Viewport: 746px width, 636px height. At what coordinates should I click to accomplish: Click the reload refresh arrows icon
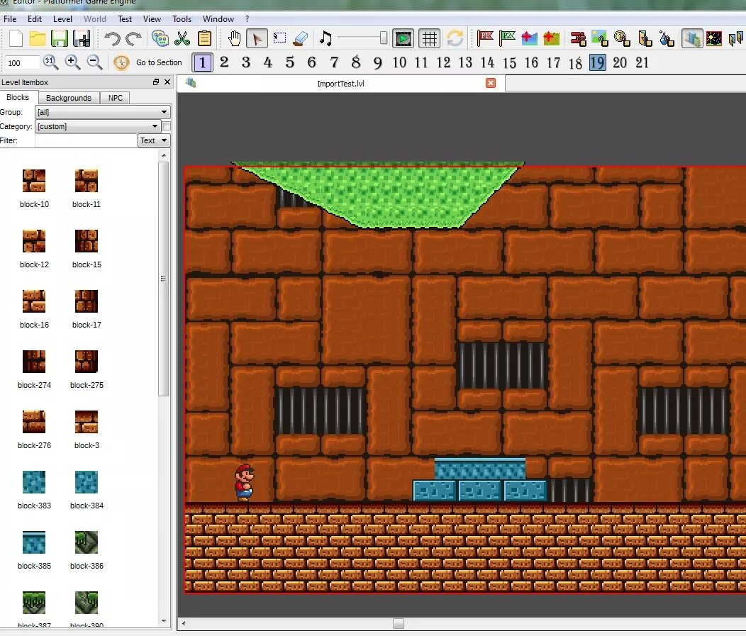455,38
